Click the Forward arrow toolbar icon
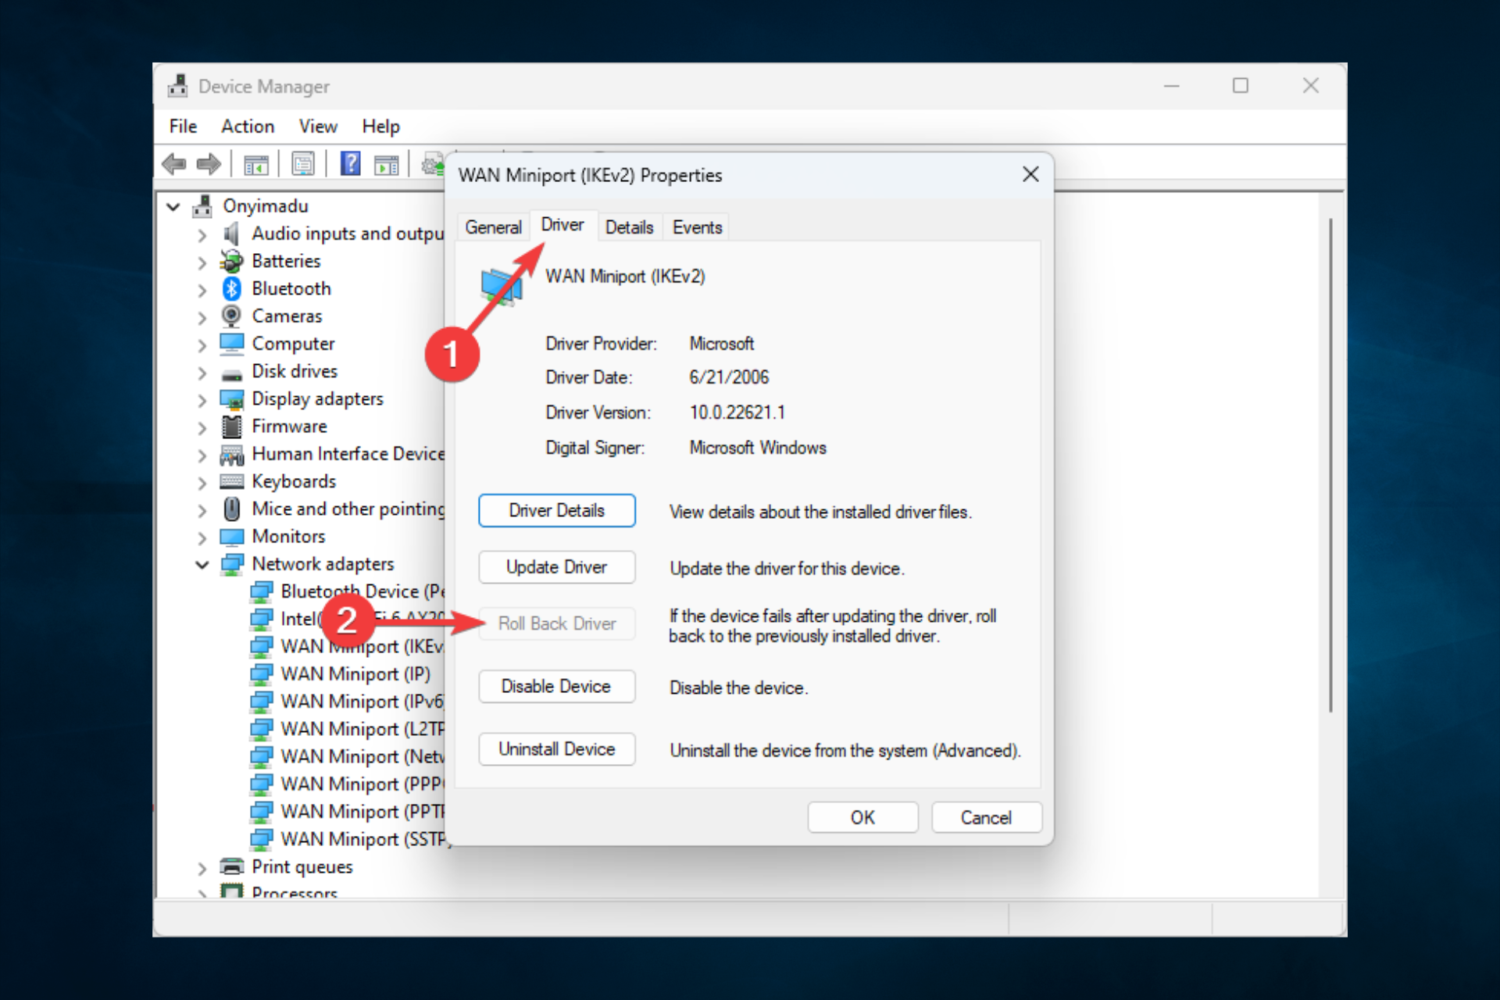 [209, 164]
